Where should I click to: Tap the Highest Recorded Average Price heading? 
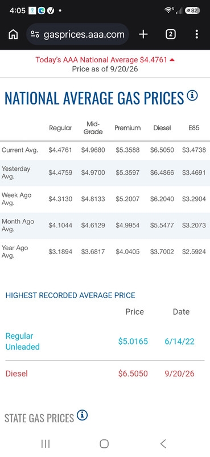coord(71,295)
